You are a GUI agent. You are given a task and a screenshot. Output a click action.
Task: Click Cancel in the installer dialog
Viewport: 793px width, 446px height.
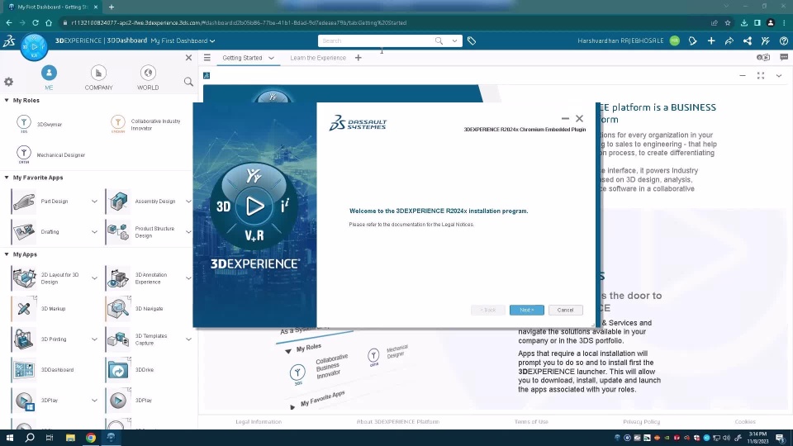[565, 310]
